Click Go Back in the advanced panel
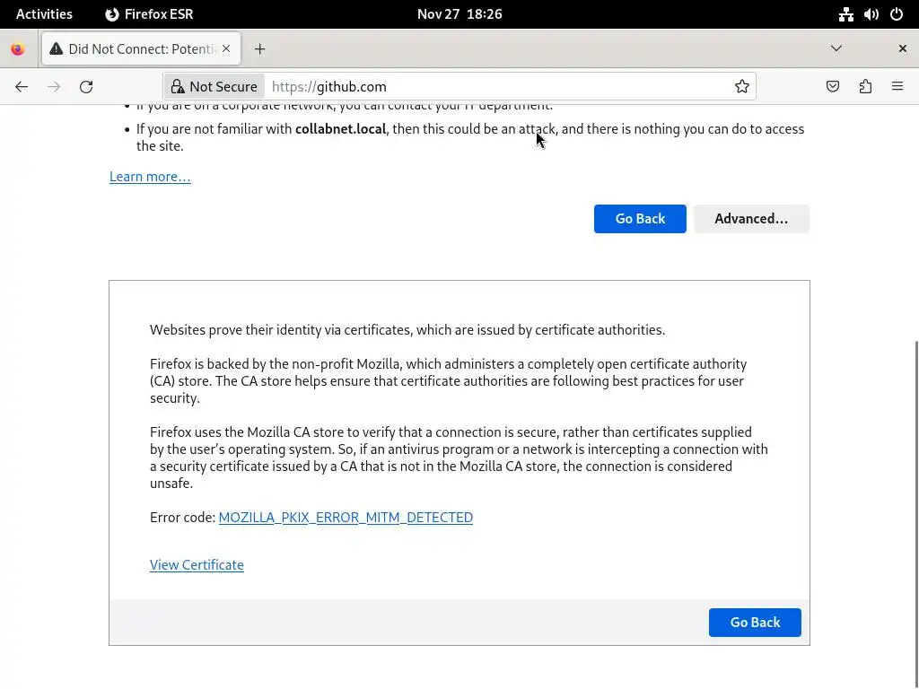This screenshot has width=919, height=689. (755, 623)
